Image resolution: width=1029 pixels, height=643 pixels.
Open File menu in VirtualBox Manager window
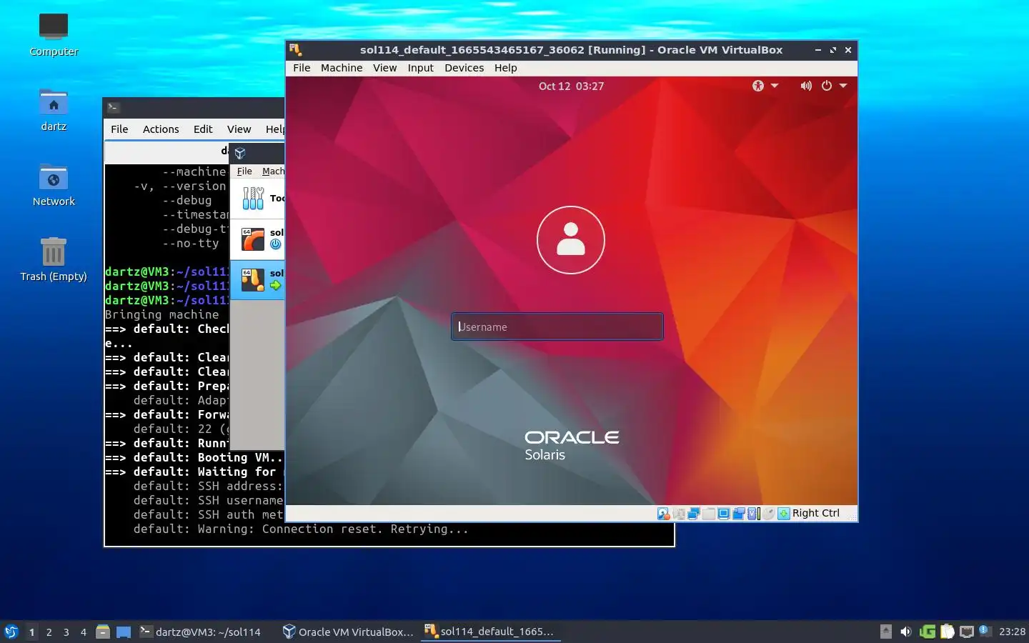point(244,171)
